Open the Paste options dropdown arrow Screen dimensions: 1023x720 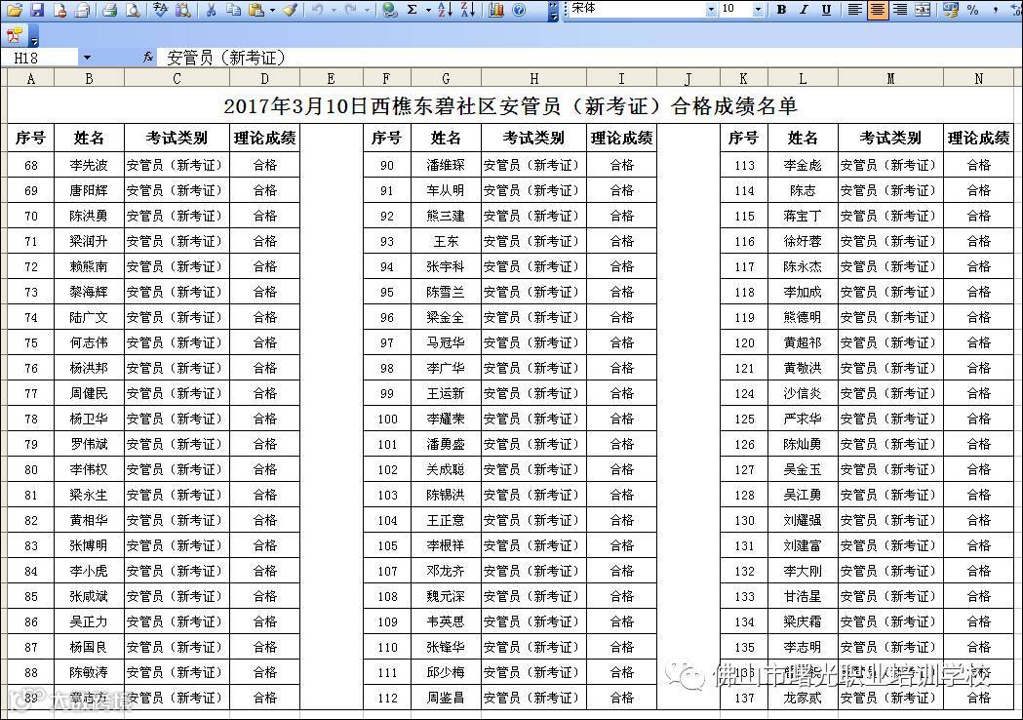(272, 10)
